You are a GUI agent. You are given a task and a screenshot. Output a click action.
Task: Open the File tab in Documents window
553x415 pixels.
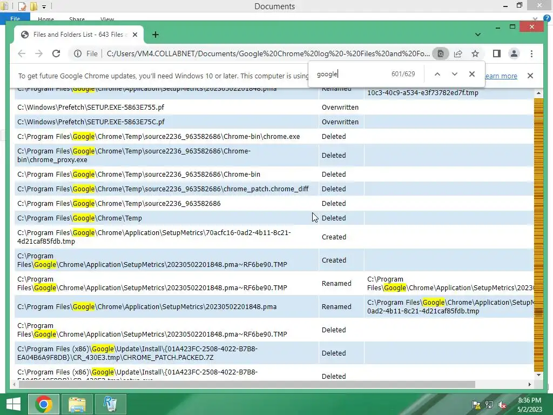[x=15, y=19]
